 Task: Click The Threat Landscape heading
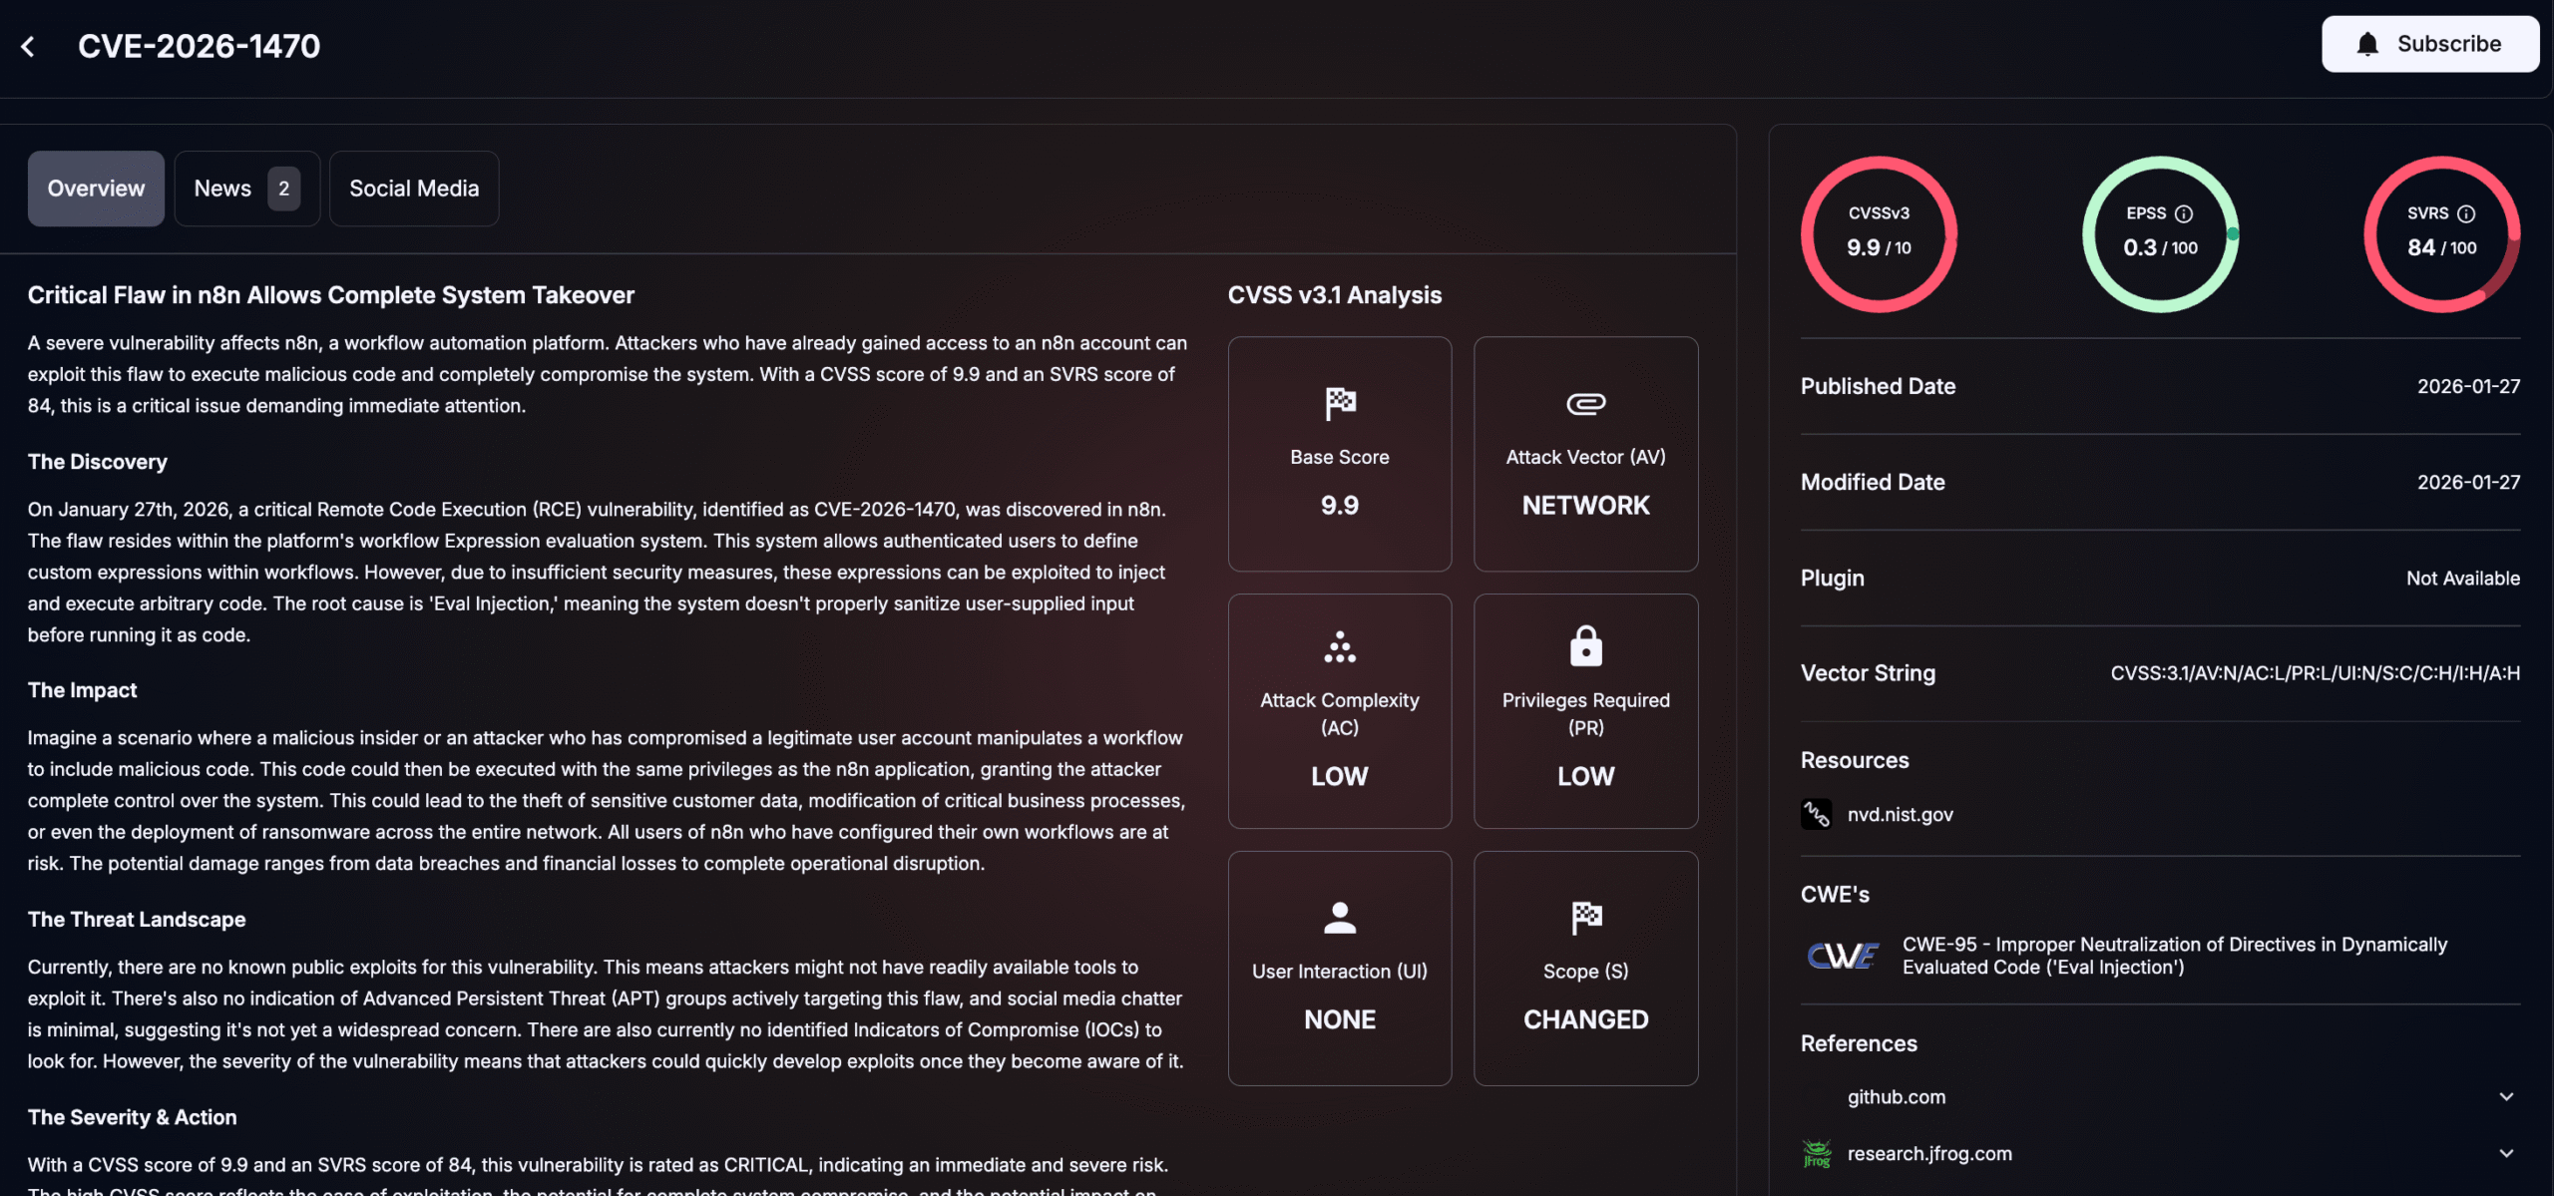click(x=137, y=920)
